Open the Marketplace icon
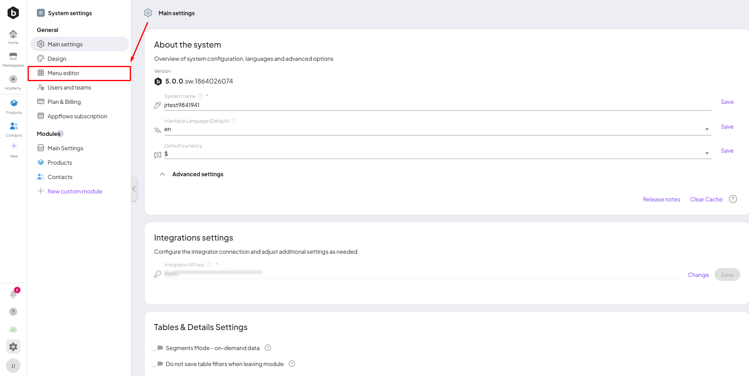The height and width of the screenshot is (376, 749). click(x=13, y=59)
